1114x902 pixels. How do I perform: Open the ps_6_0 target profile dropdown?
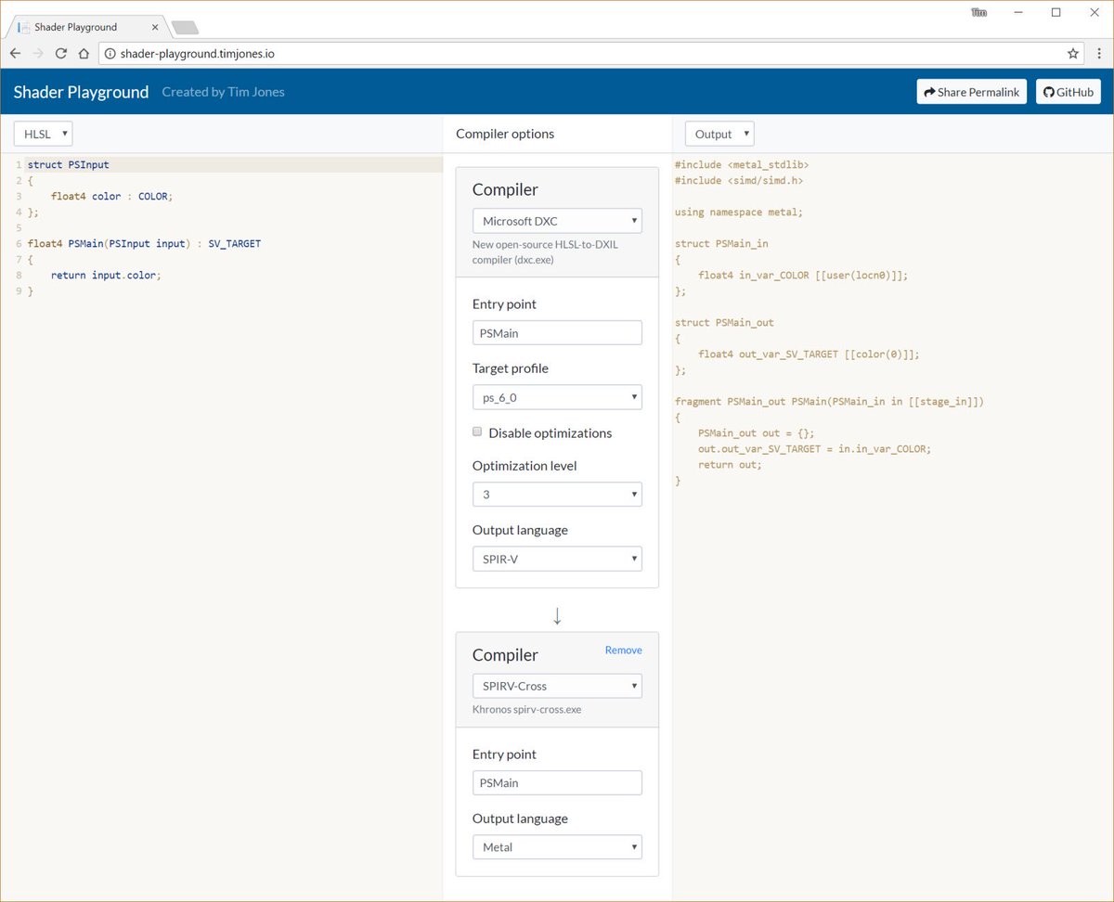tap(557, 397)
